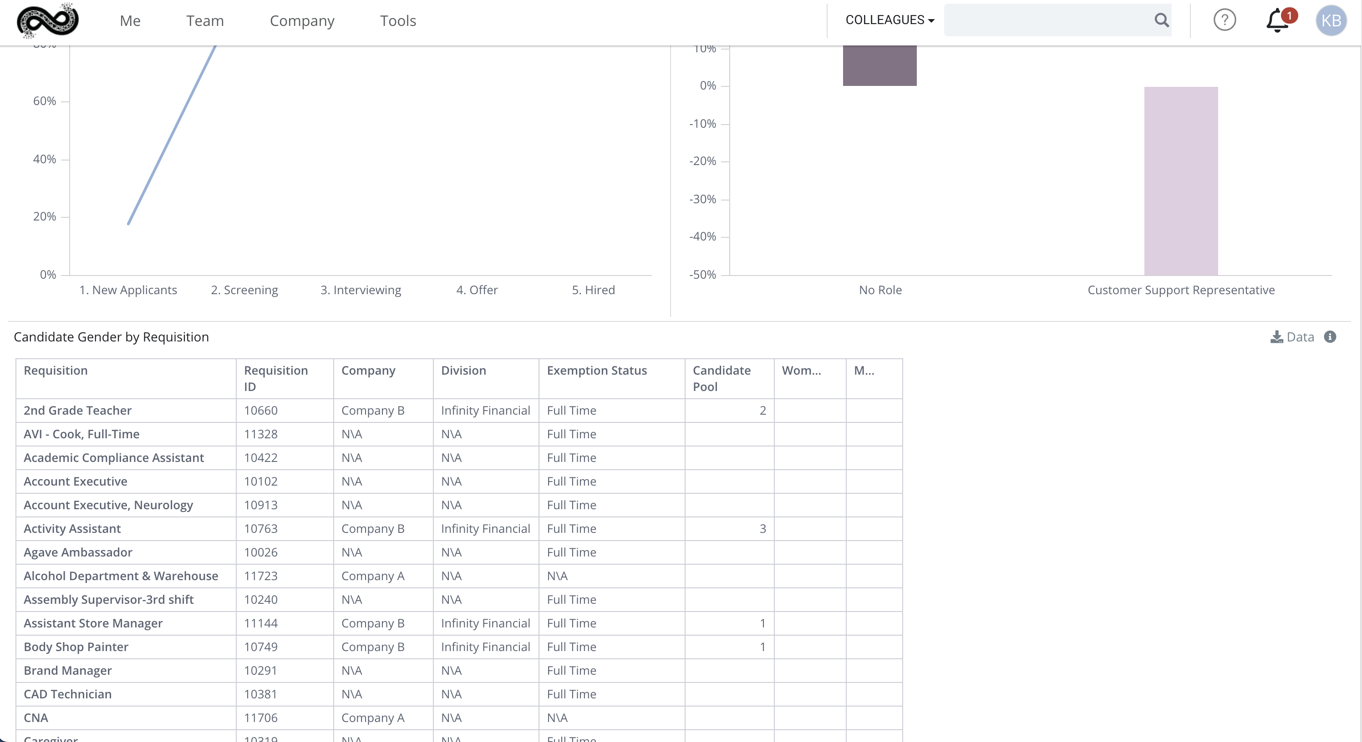The height and width of the screenshot is (742, 1362).
Task: Click the search magnifier icon
Action: [x=1161, y=20]
